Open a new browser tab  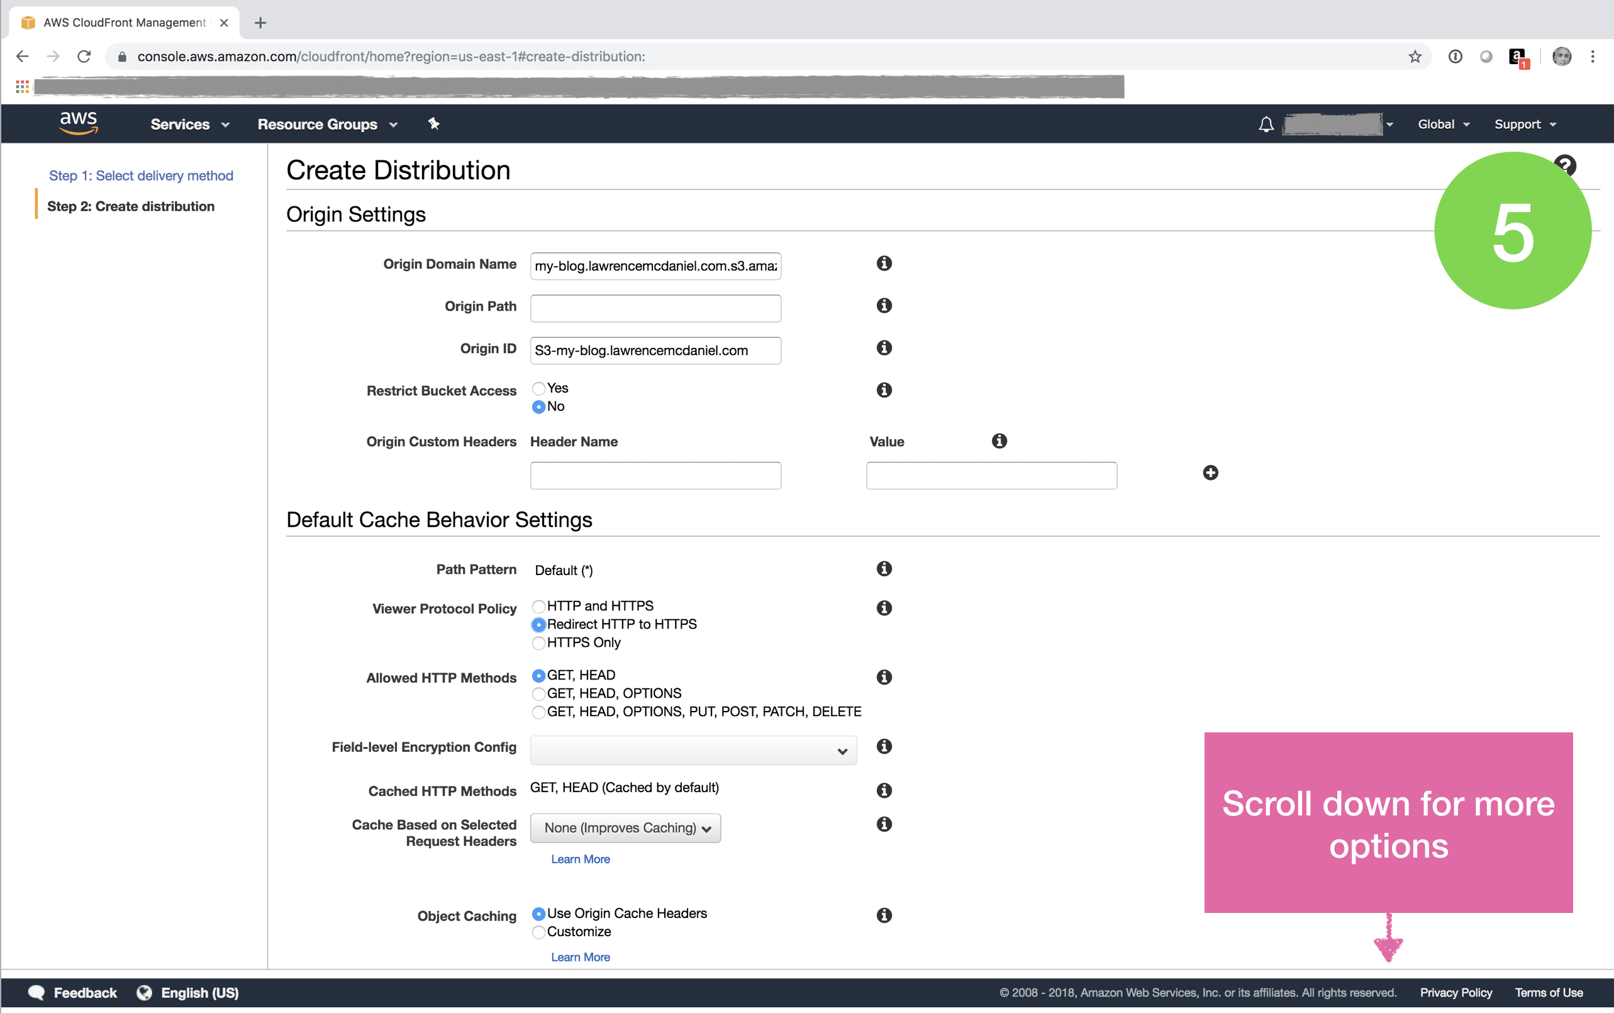point(260,23)
